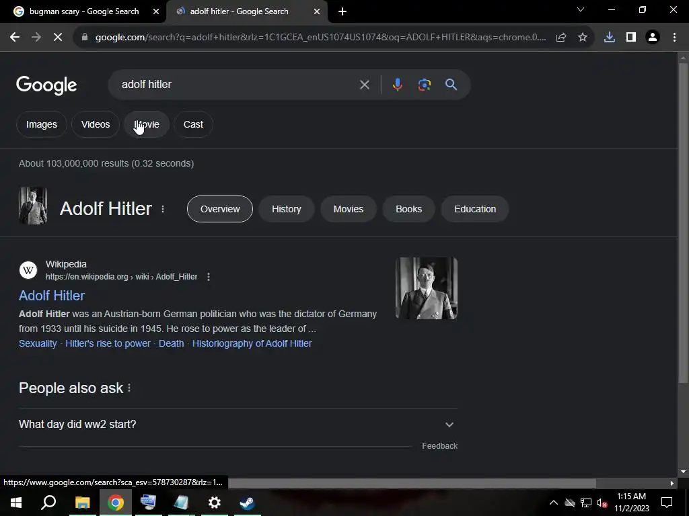Start voice search with microphone
The height and width of the screenshot is (516, 689).
[397, 85]
